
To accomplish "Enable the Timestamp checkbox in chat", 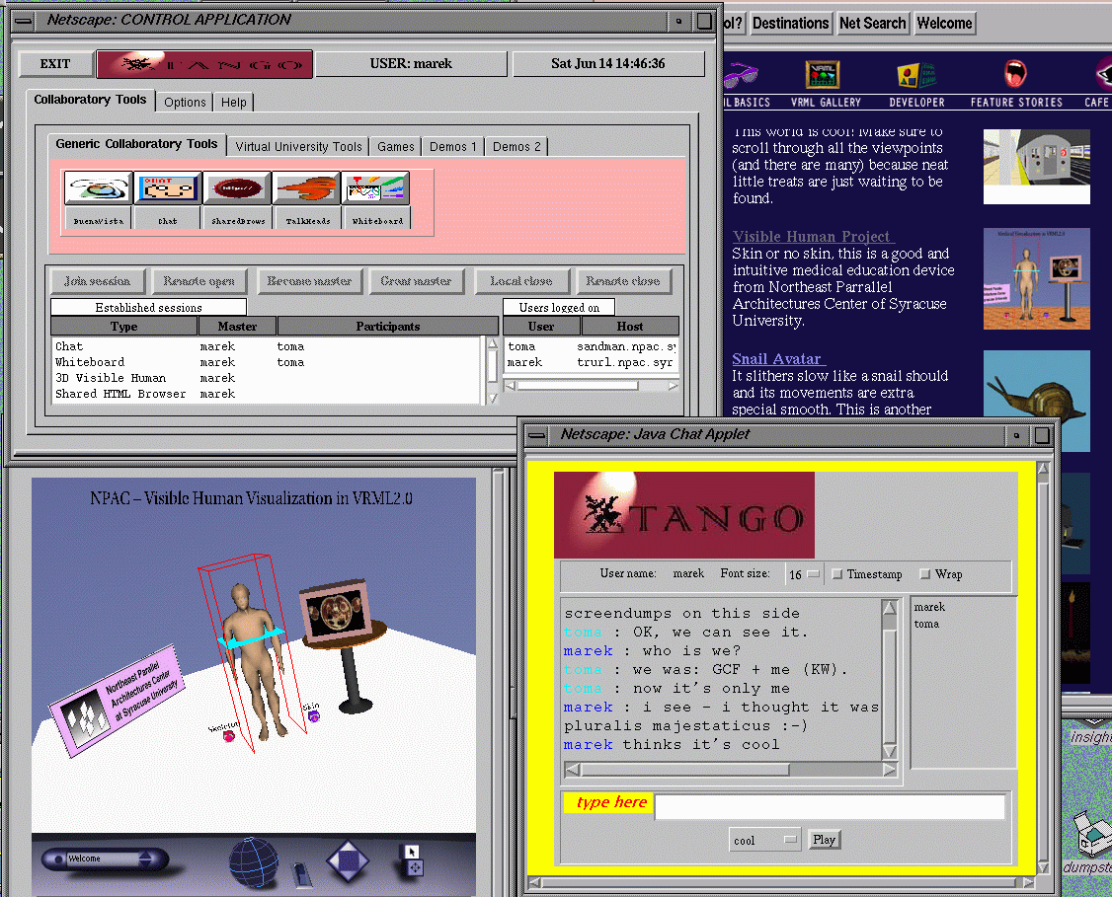I will coord(837,574).
